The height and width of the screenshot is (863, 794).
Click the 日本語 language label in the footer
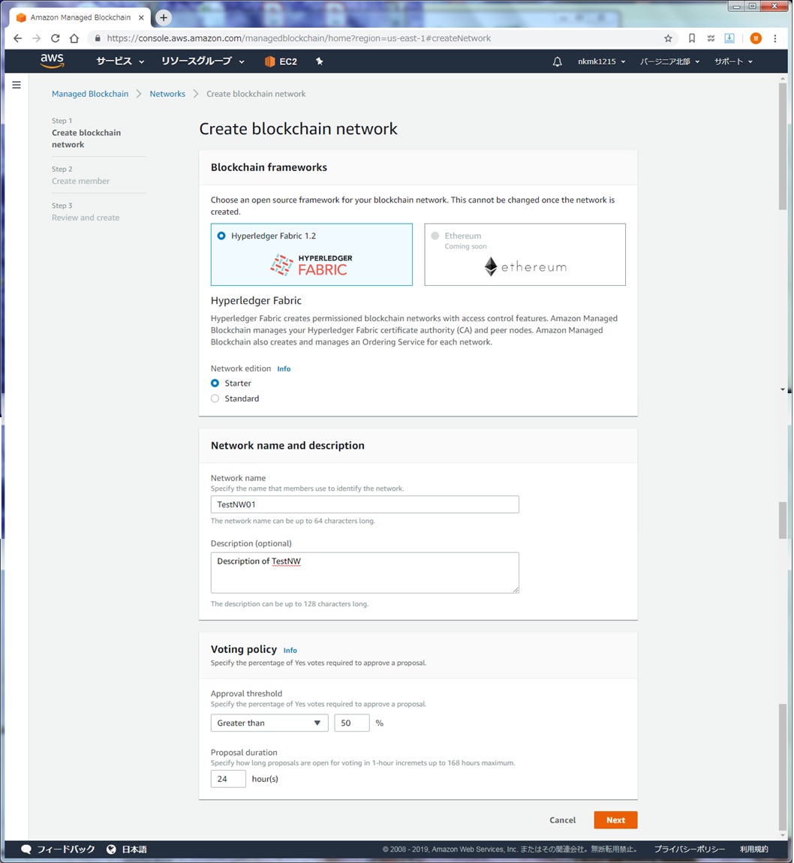pos(134,849)
